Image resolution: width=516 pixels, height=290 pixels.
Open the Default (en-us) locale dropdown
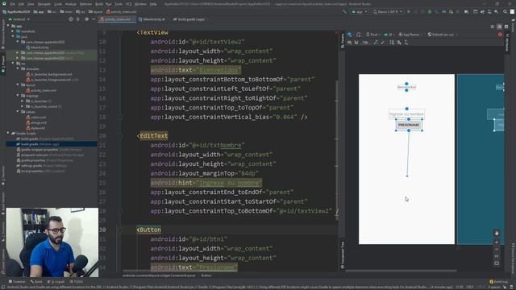point(443,35)
